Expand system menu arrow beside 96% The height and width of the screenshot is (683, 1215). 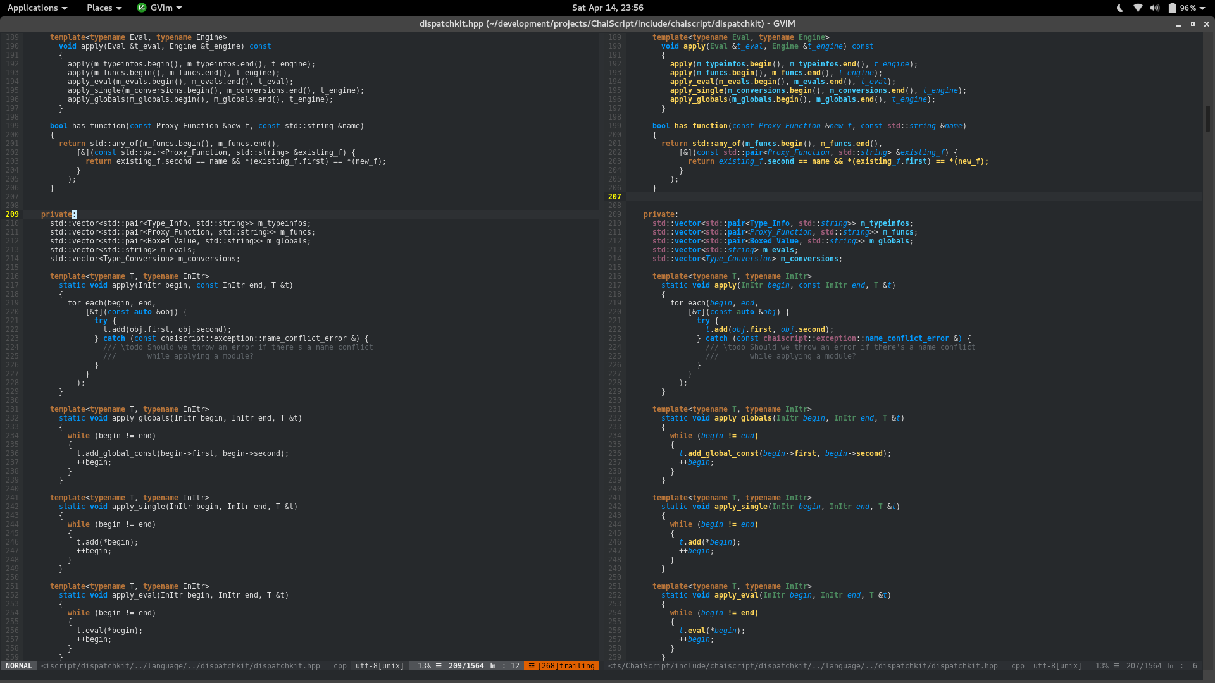click(x=1202, y=8)
